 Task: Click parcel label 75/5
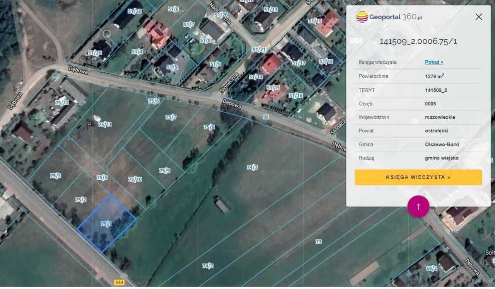102,178
